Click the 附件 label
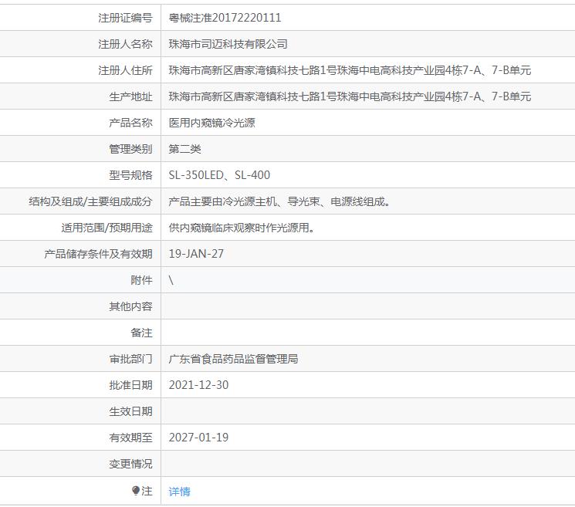The width and height of the screenshot is (575, 507). point(141,280)
